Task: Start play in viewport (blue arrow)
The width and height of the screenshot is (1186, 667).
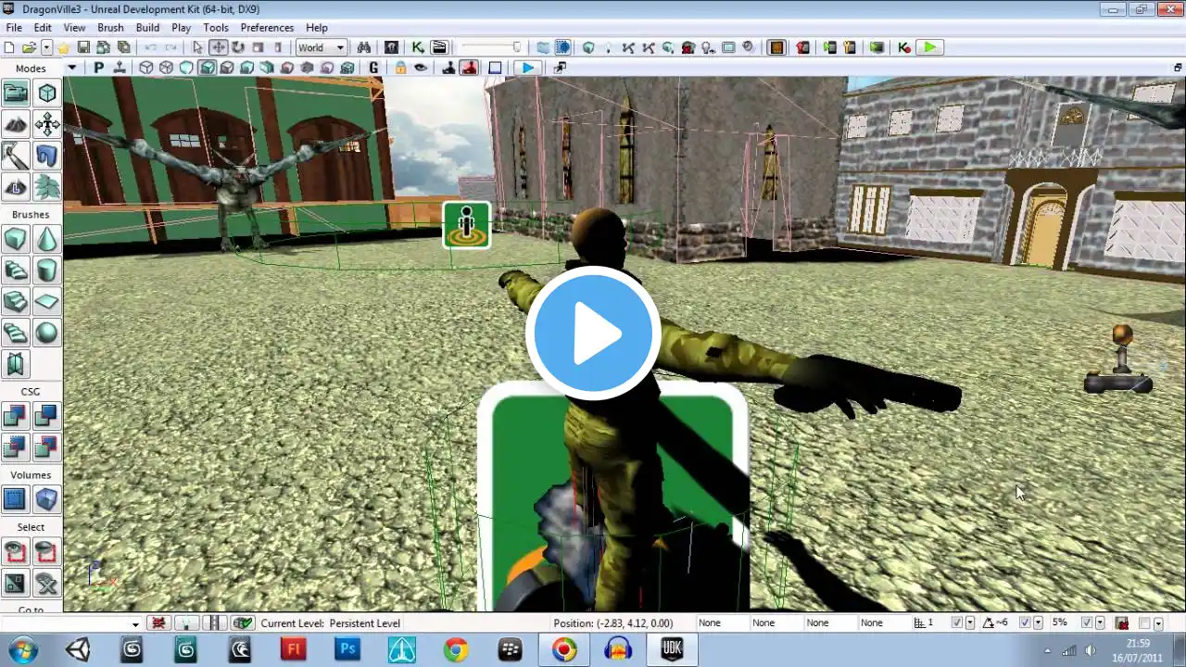Action: [x=526, y=68]
